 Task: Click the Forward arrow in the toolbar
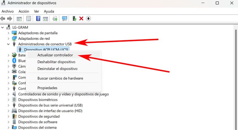point(10,18)
